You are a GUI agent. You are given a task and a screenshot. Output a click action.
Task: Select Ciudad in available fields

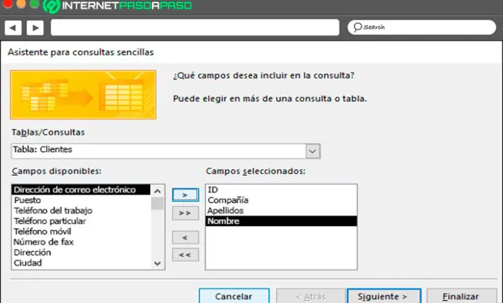click(81, 263)
